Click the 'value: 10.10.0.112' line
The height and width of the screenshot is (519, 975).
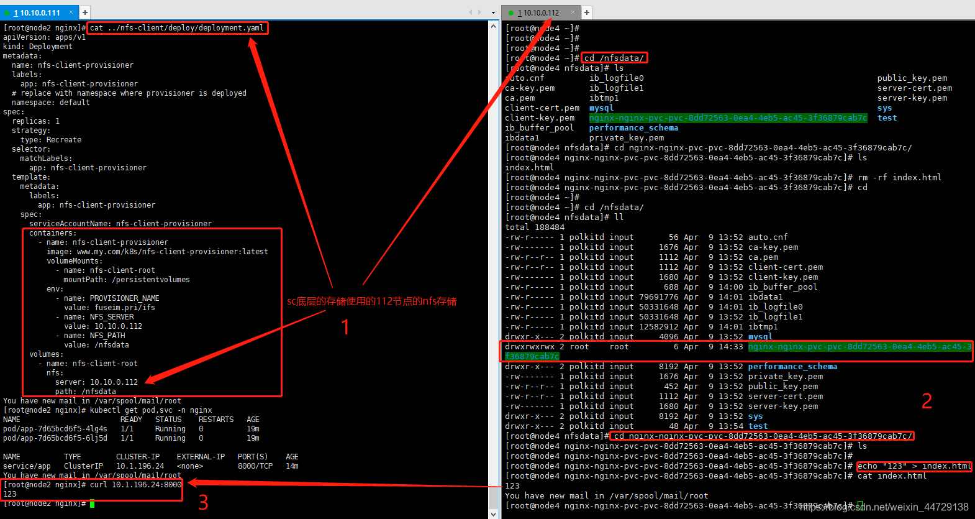tap(103, 326)
